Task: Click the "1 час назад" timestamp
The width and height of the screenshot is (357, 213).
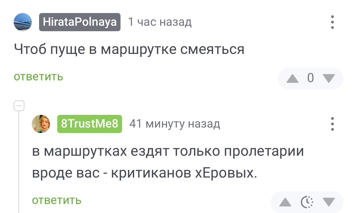Action: coord(160,22)
